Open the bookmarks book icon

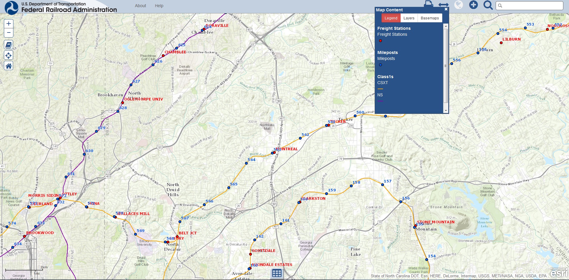click(9, 45)
